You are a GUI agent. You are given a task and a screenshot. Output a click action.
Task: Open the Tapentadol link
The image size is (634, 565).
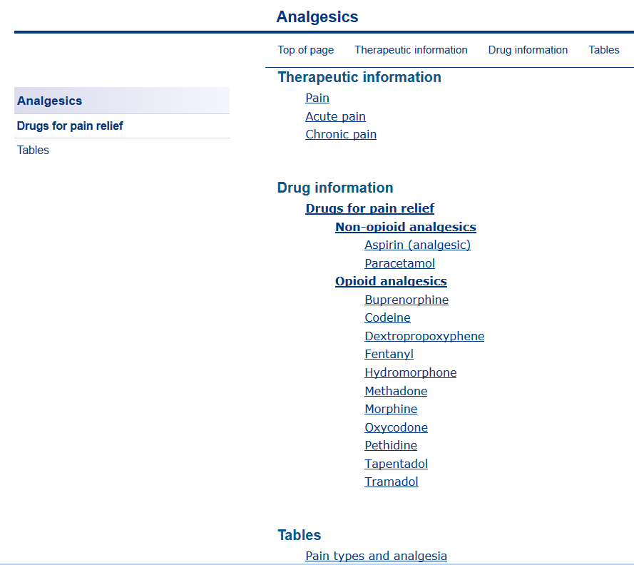coord(396,464)
